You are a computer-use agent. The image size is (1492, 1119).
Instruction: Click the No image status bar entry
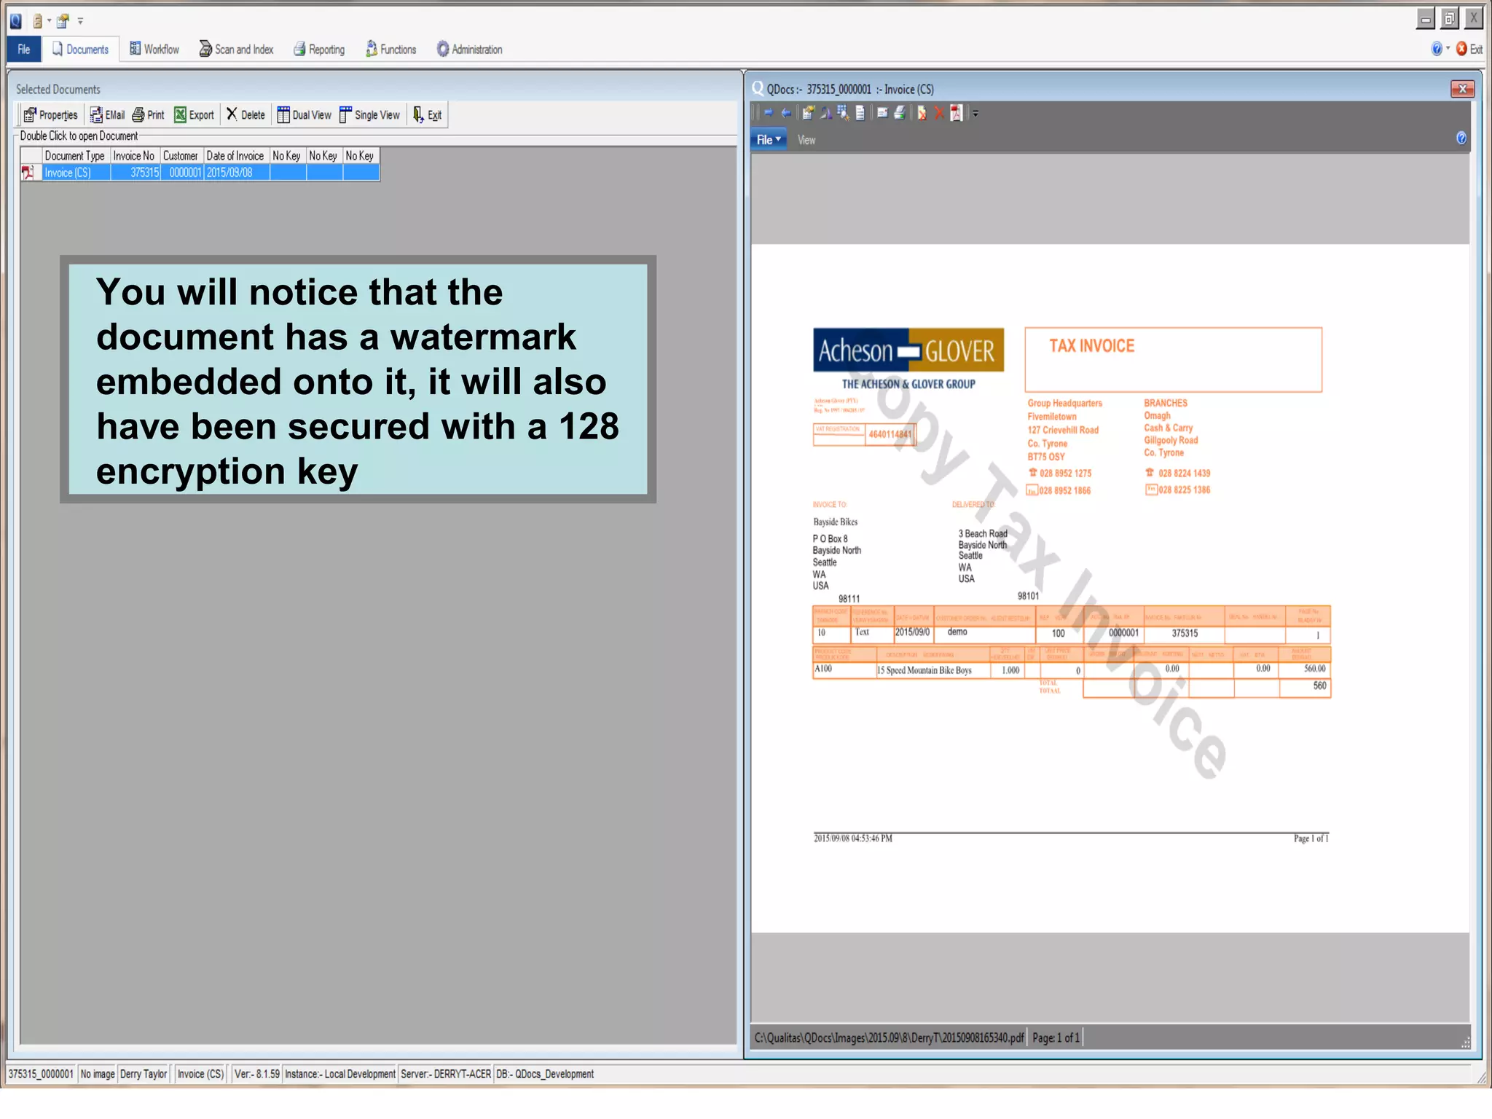98,1074
